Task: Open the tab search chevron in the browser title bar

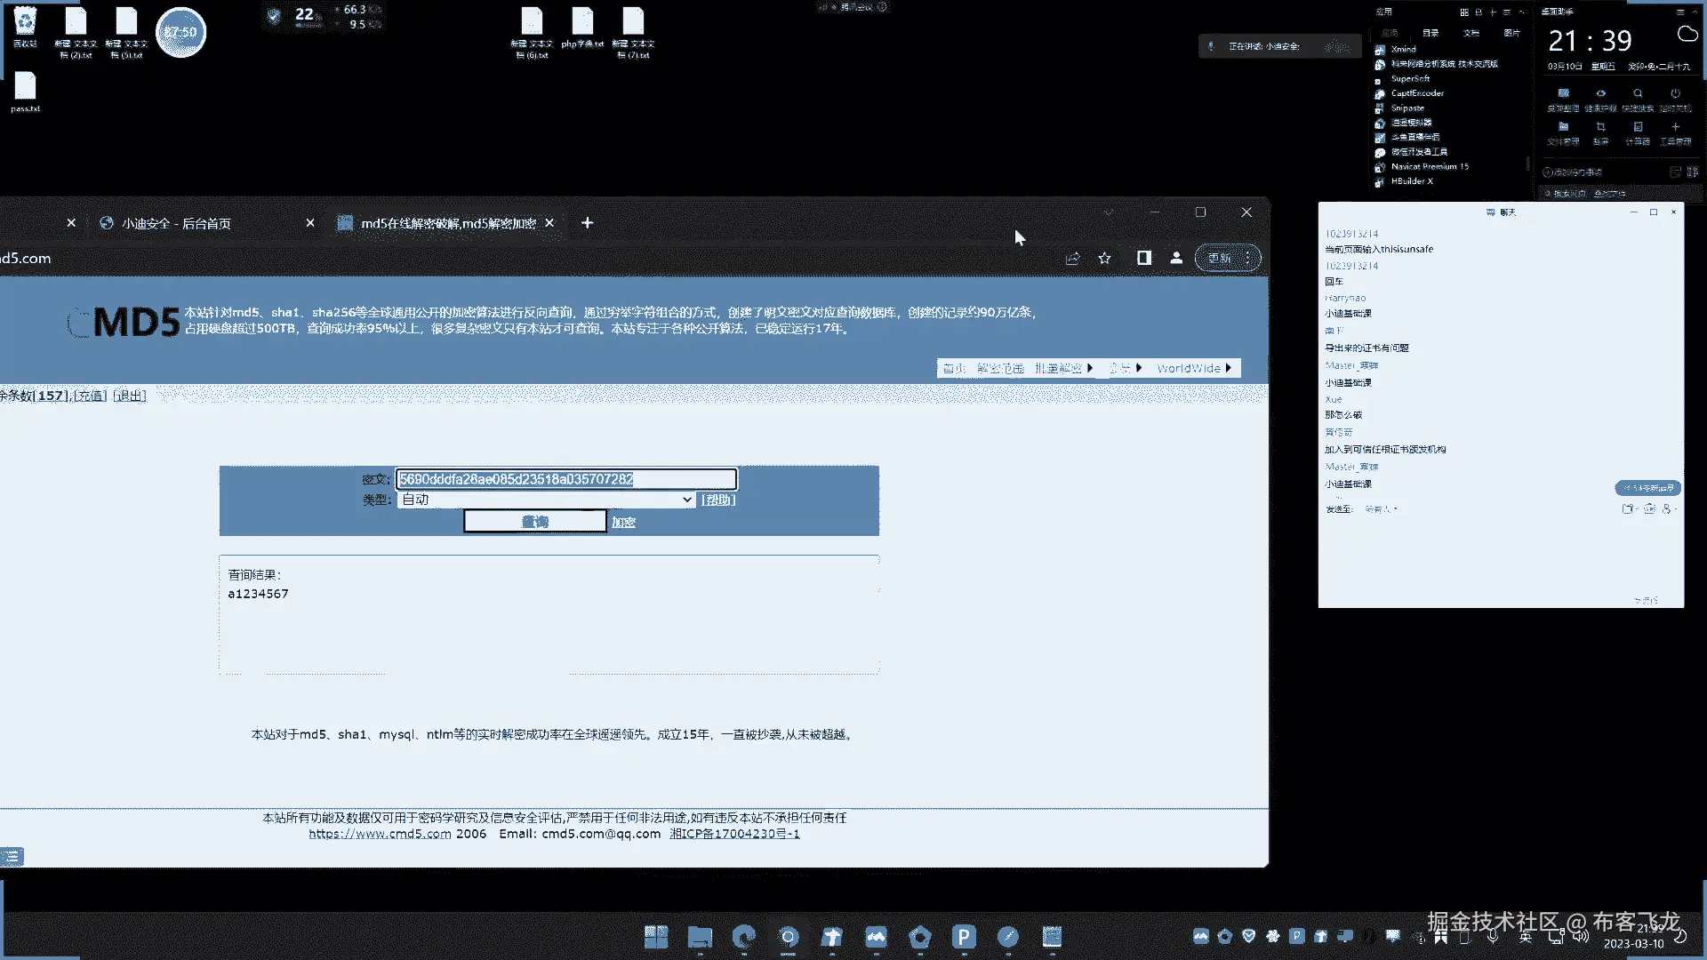Action: click(x=1108, y=212)
